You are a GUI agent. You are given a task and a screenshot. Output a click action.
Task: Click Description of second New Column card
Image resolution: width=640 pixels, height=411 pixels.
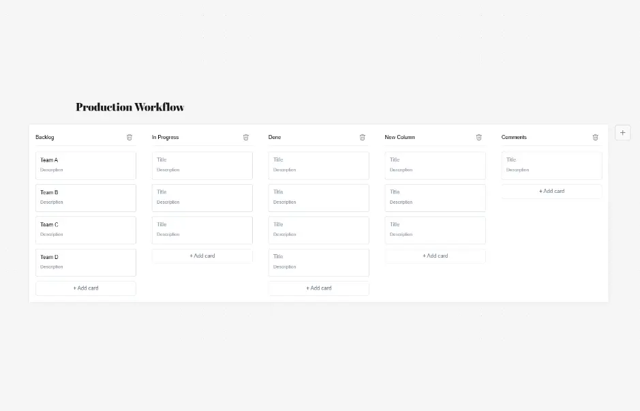[401, 202]
